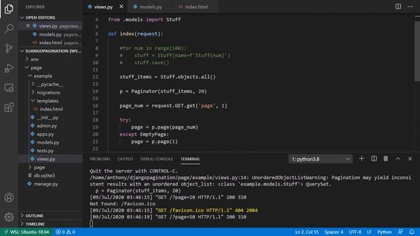420x236 pixels.
Task: Open the Output panel tab
Action: click(125, 159)
